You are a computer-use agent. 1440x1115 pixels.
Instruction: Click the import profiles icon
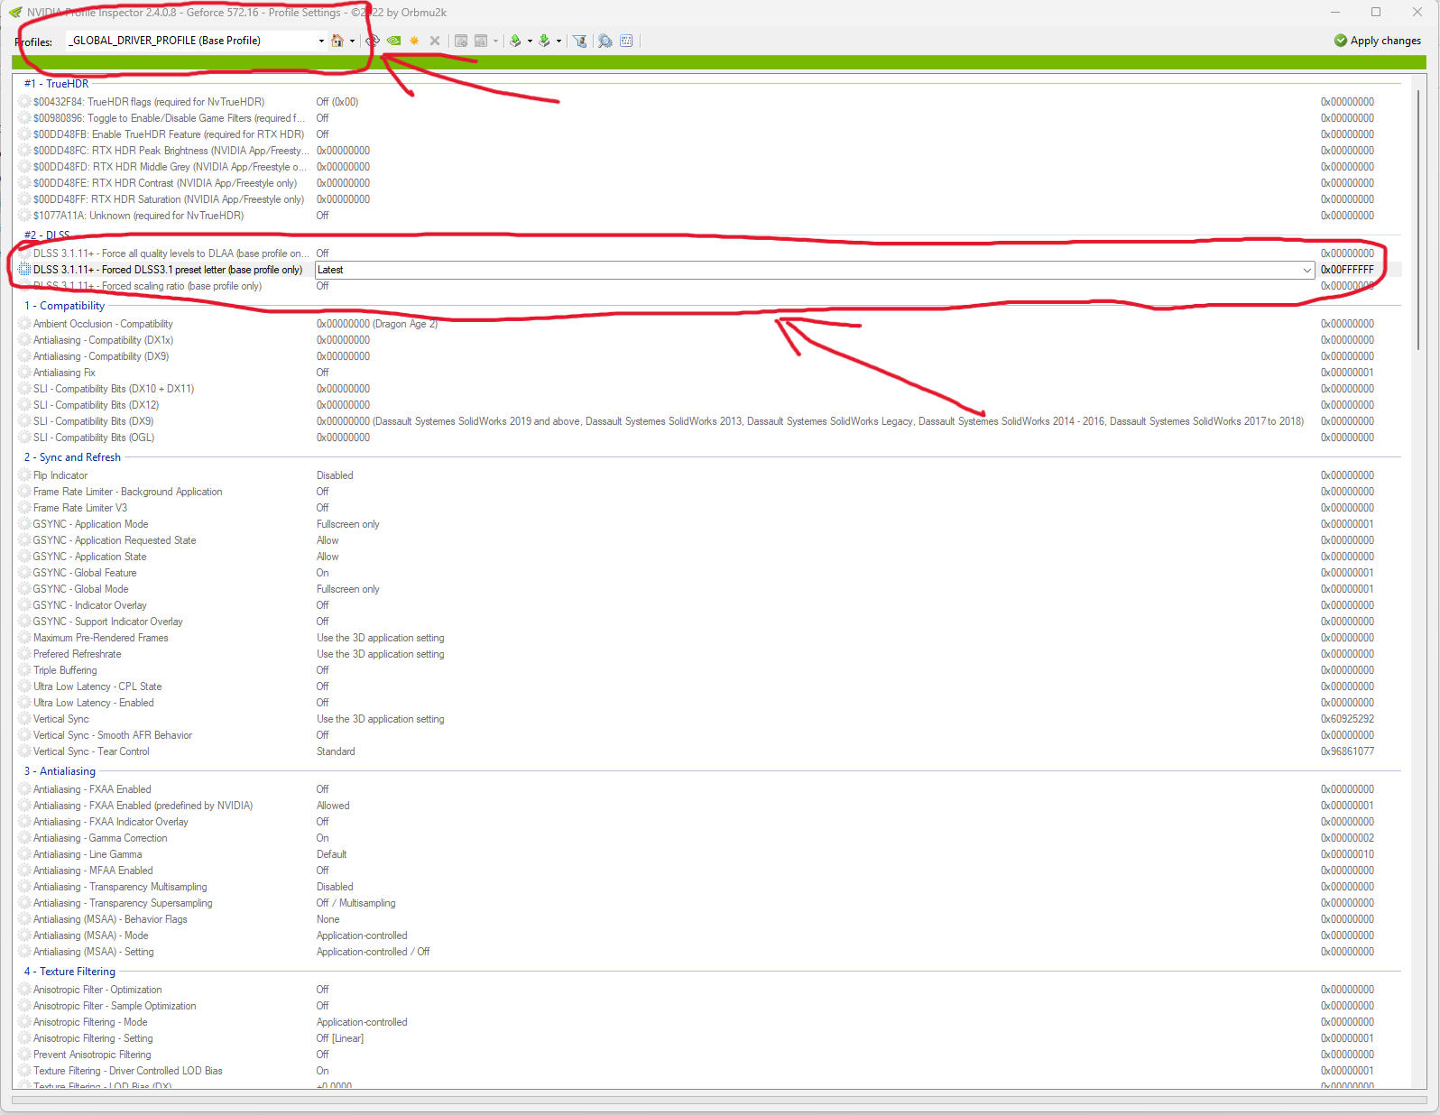[x=544, y=41]
